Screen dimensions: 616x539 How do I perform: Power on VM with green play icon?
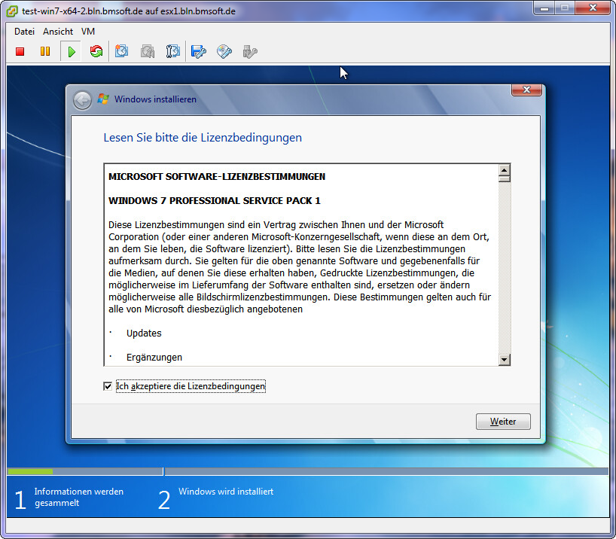[x=71, y=51]
